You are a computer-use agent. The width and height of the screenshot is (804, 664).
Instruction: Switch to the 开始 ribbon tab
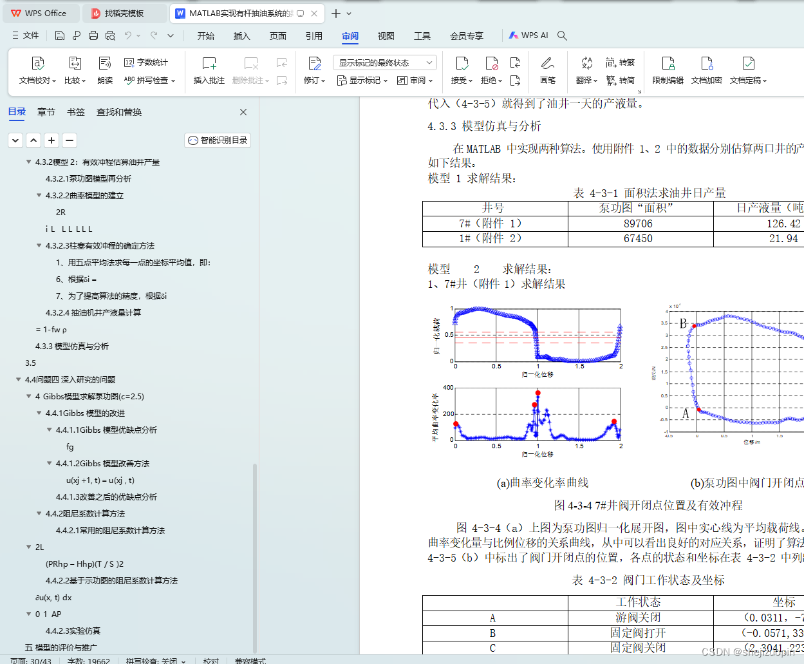(x=205, y=36)
